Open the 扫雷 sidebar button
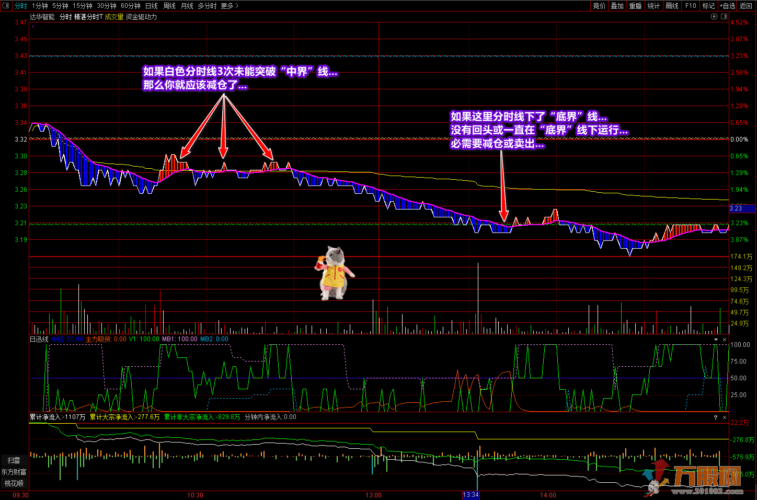The image size is (757, 500). tap(14, 460)
